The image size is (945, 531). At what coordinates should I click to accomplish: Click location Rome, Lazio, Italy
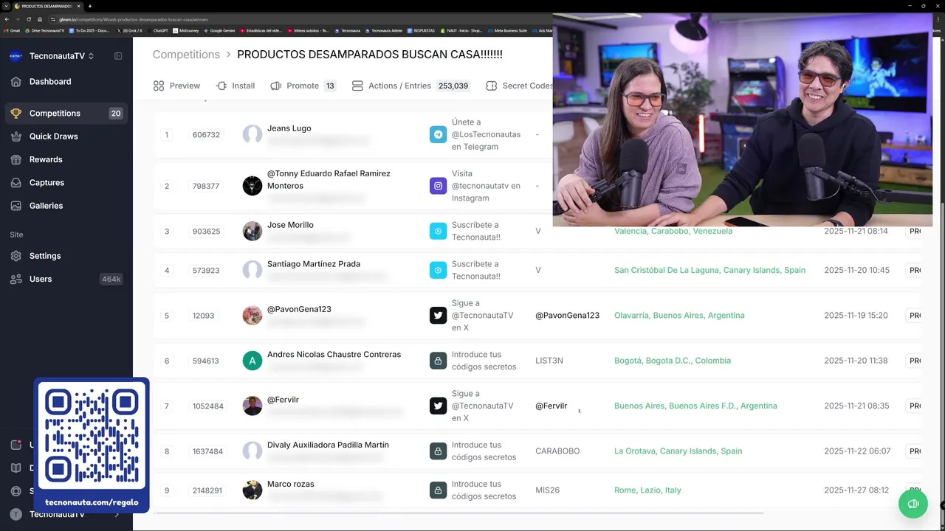pyautogui.click(x=647, y=490)
